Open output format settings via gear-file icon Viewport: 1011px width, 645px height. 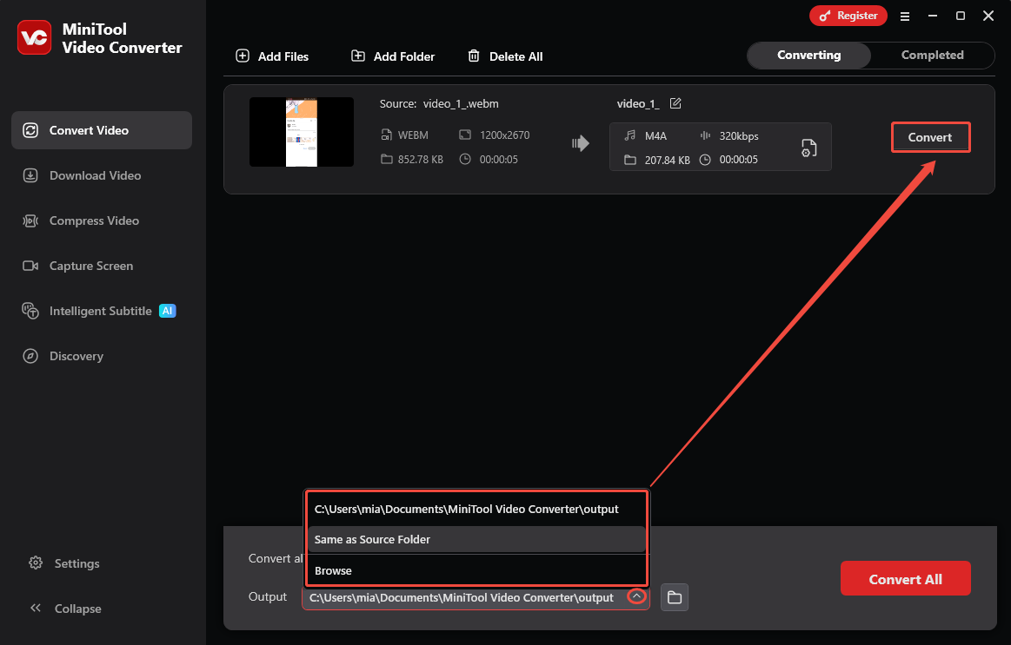tap(808, 148)
